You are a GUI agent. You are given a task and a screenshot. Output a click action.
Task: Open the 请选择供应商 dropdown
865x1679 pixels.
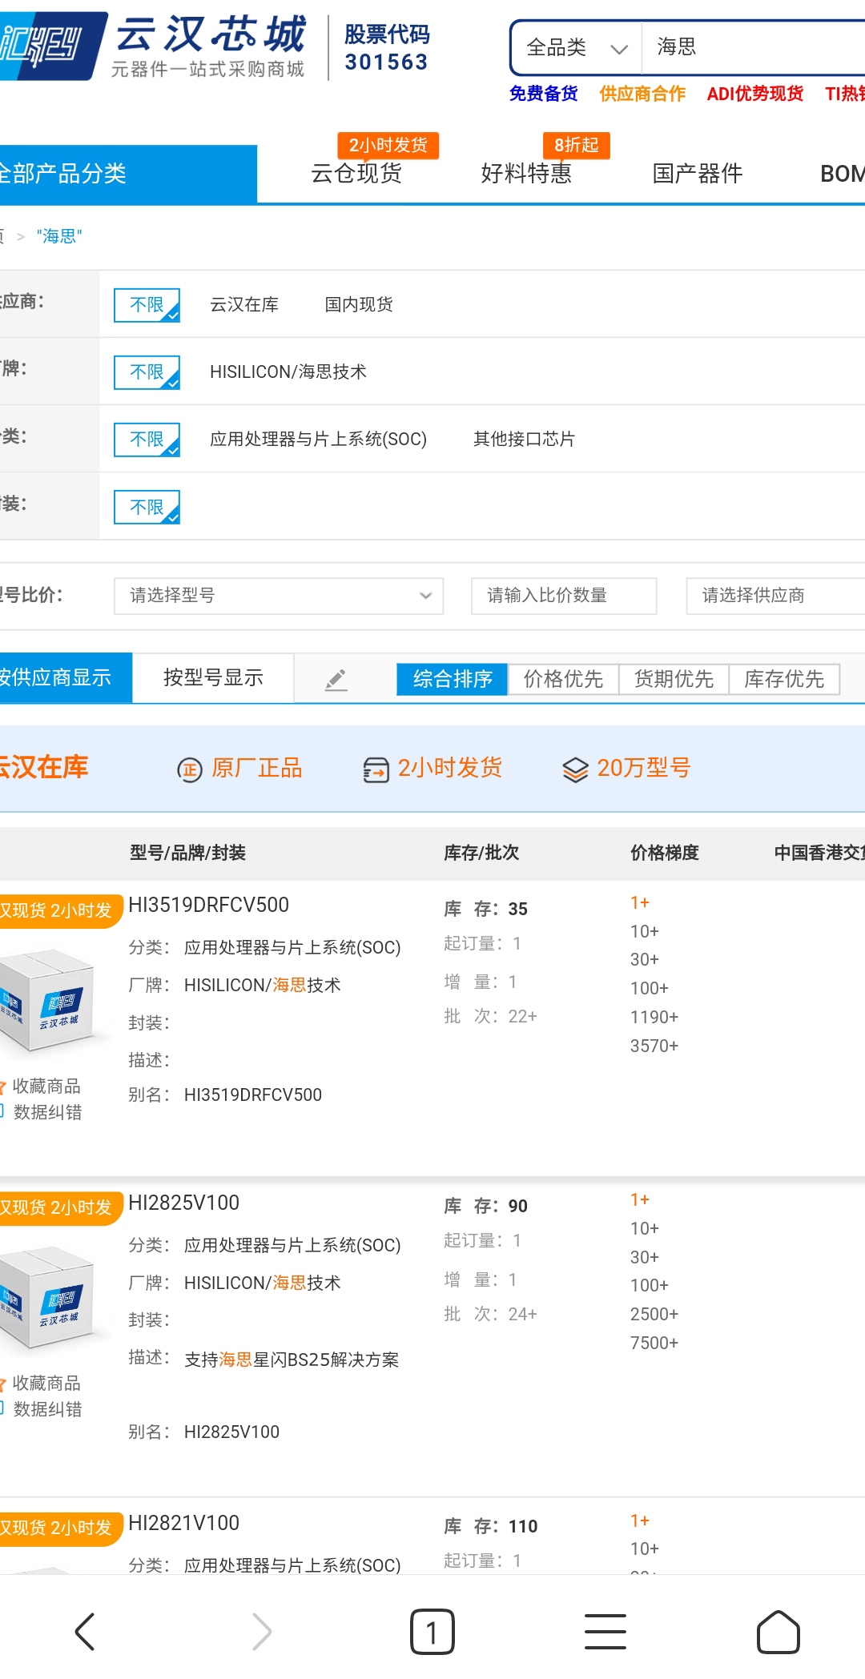tap(775, 596)
